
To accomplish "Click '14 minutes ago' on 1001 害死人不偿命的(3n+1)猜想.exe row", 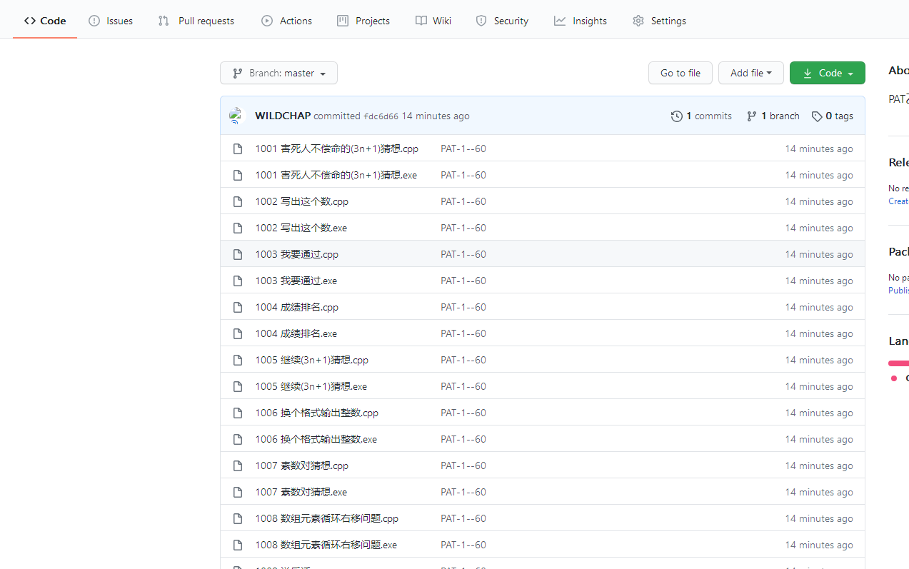I will tap(819, 175).
